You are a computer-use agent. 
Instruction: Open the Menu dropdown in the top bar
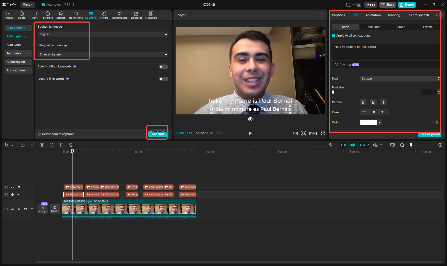pyautogui.click(x=28, y=5)
